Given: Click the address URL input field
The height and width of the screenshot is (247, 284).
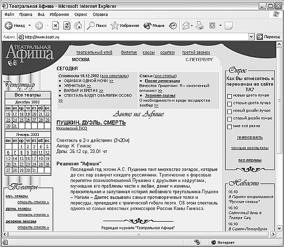Looking at the screenshot, I should 133,37.
